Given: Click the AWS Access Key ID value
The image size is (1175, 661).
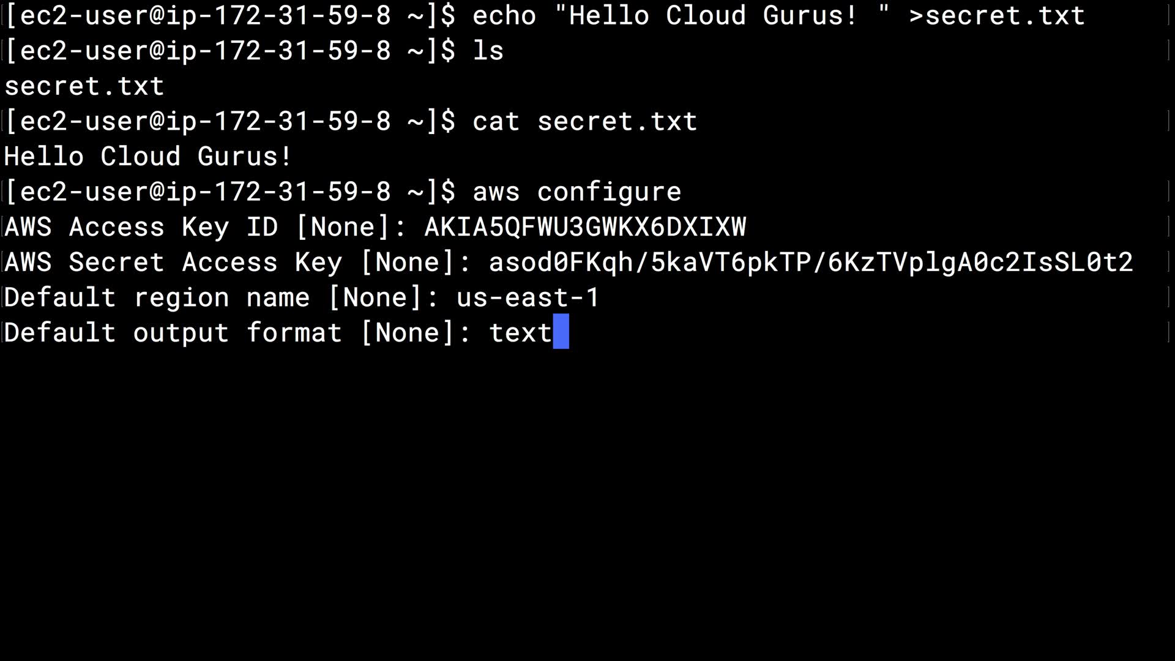Looking at the screenshot, I should (585, 227).
